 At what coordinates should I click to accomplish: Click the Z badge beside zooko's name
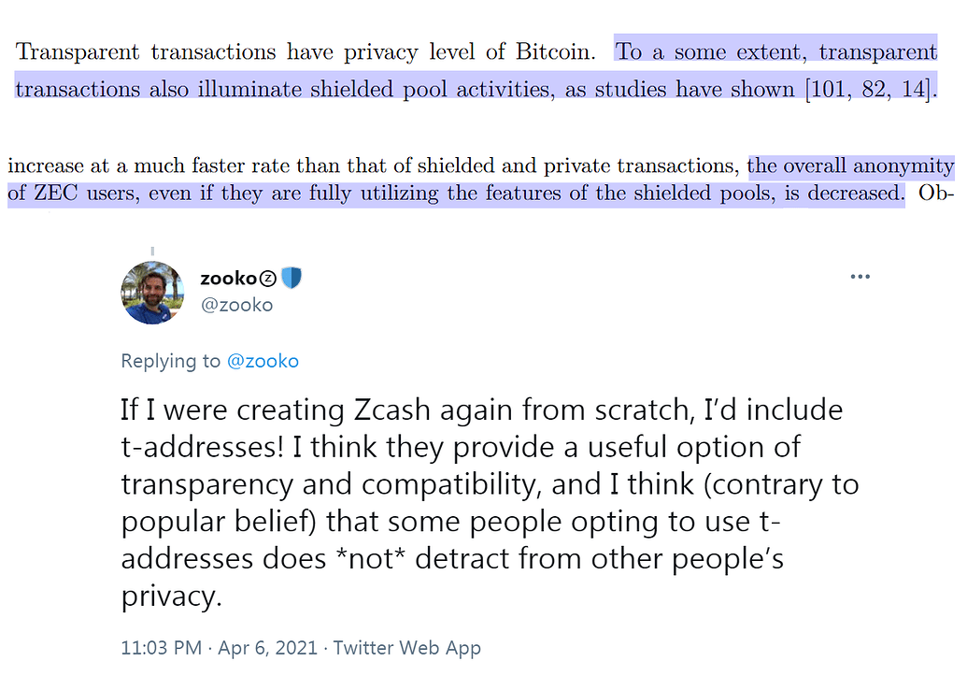click(x=267, y=279)
